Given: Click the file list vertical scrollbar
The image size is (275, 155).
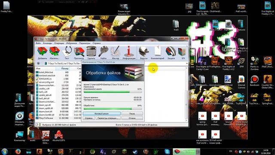Looking at the screenshot, I should 186,94.
